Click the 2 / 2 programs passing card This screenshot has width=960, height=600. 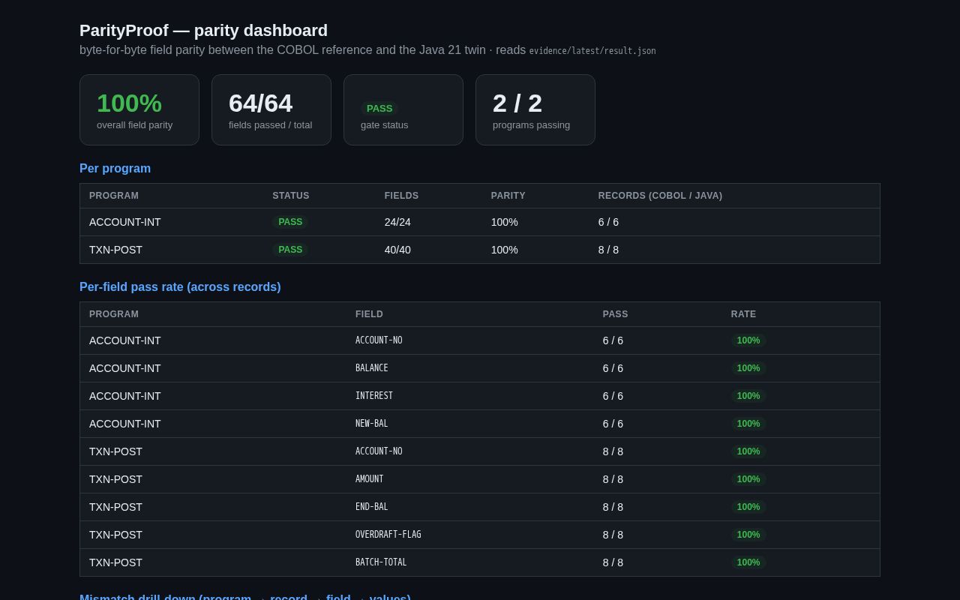point(535,109)
